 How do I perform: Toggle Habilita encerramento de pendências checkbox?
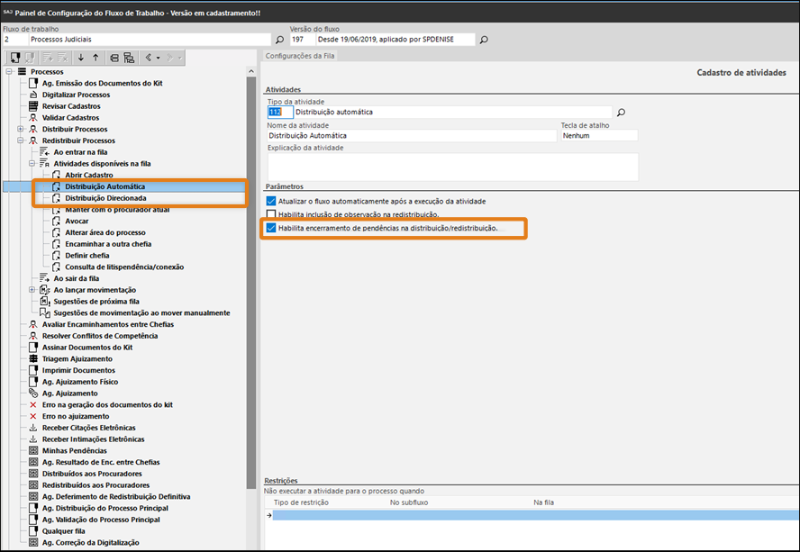pyautogui.click(x=272, y=229)
